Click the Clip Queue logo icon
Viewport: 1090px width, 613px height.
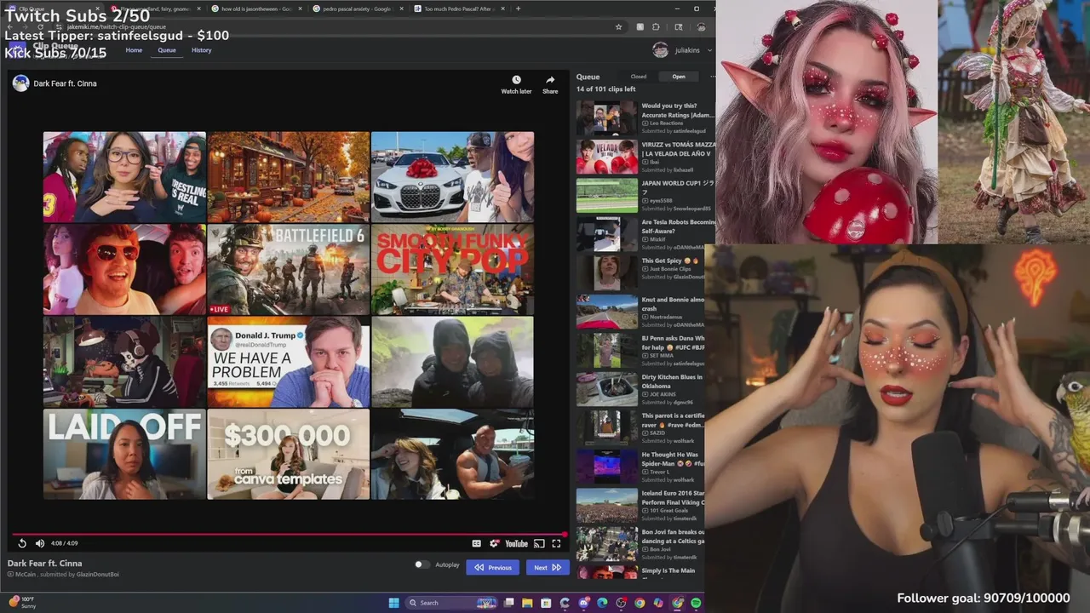coord(16,49)
